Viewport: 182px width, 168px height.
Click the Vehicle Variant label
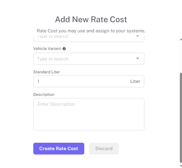[47, 49]
